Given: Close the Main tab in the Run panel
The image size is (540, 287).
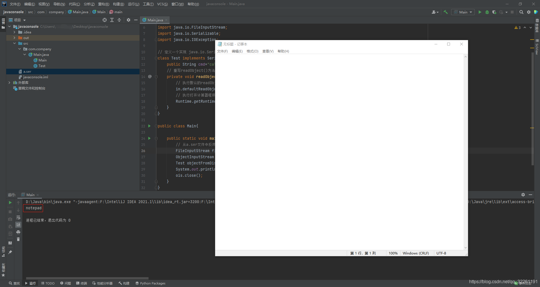Looking at the screenshot, I should pos(38,195).
